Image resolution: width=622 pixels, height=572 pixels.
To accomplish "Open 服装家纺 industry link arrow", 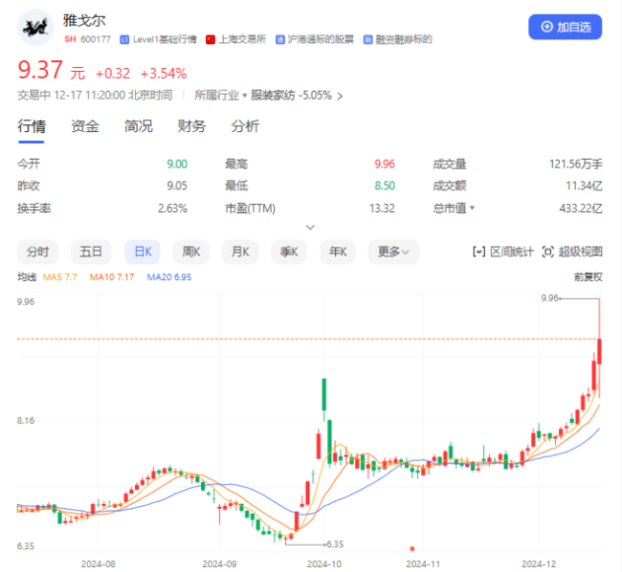I will (340, 96).
